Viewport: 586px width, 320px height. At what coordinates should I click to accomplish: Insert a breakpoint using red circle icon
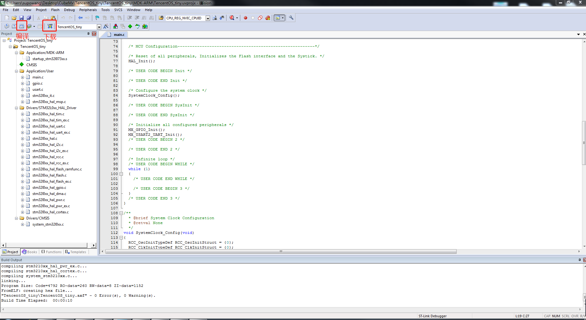click(x=245, y=18)
